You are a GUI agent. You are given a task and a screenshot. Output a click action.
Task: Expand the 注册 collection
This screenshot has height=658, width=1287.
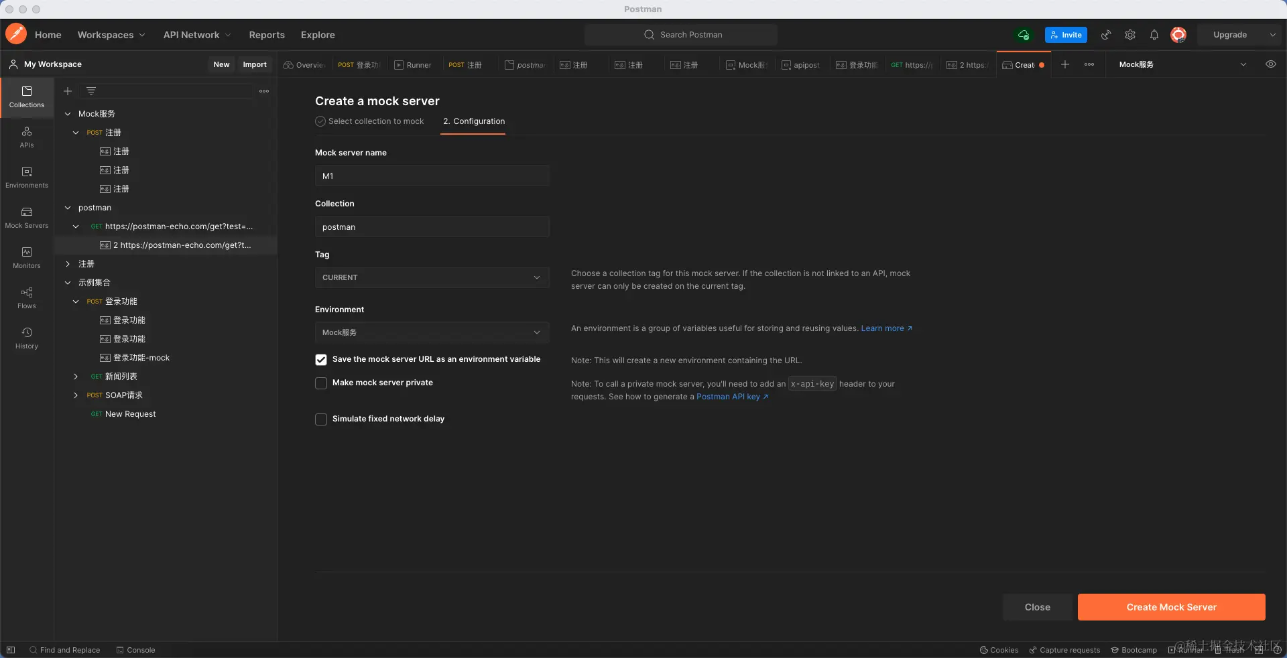(x=68, y=264)
